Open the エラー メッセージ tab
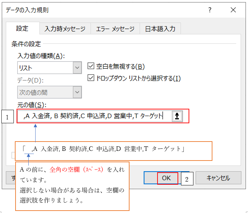This screenshot has height=213, width=248. click(115, 29)
